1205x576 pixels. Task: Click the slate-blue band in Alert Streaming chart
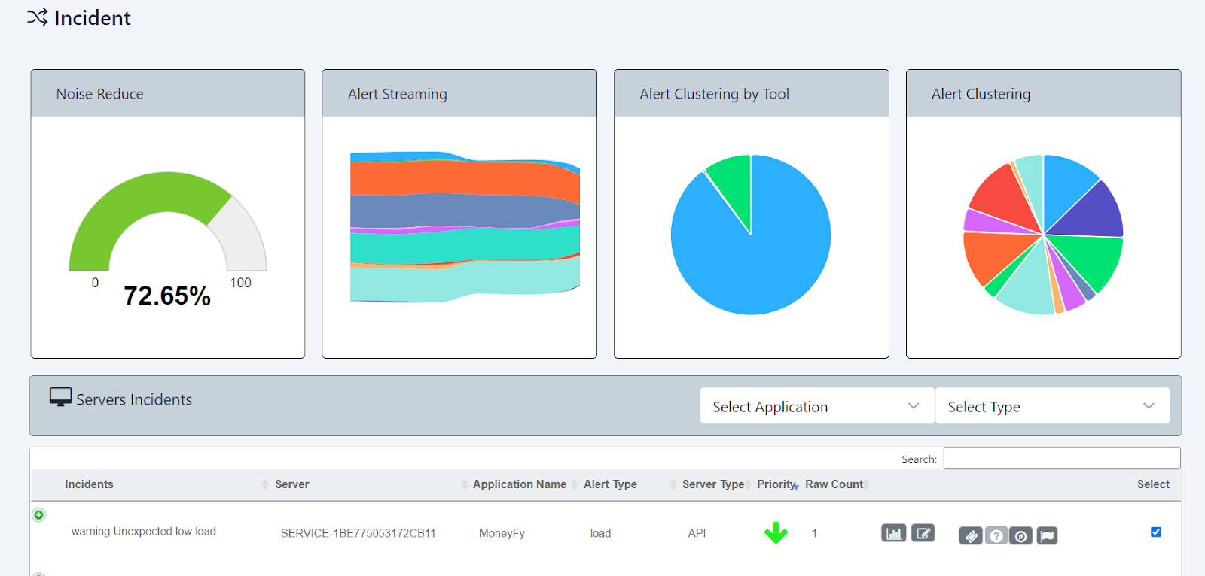[465, 211]
